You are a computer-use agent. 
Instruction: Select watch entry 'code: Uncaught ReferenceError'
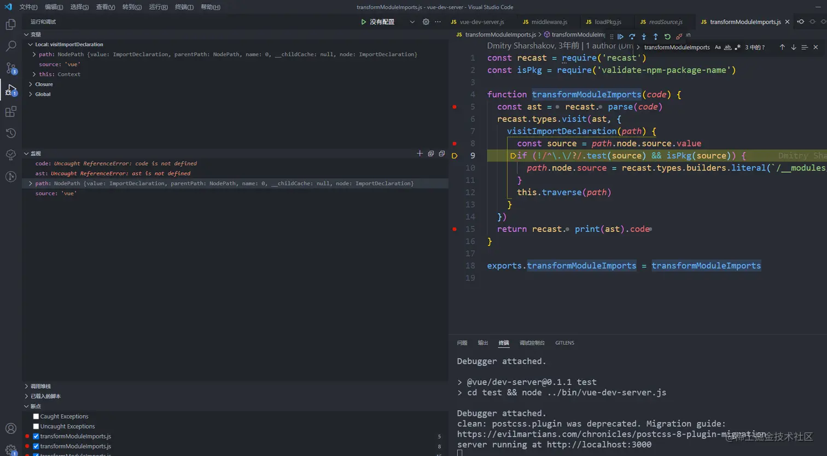click(x=116, y=163)
